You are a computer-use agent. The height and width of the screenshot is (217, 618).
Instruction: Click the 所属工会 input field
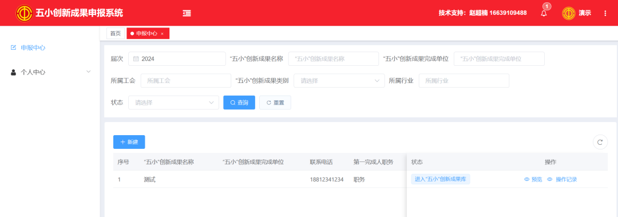tap(185, 81)
